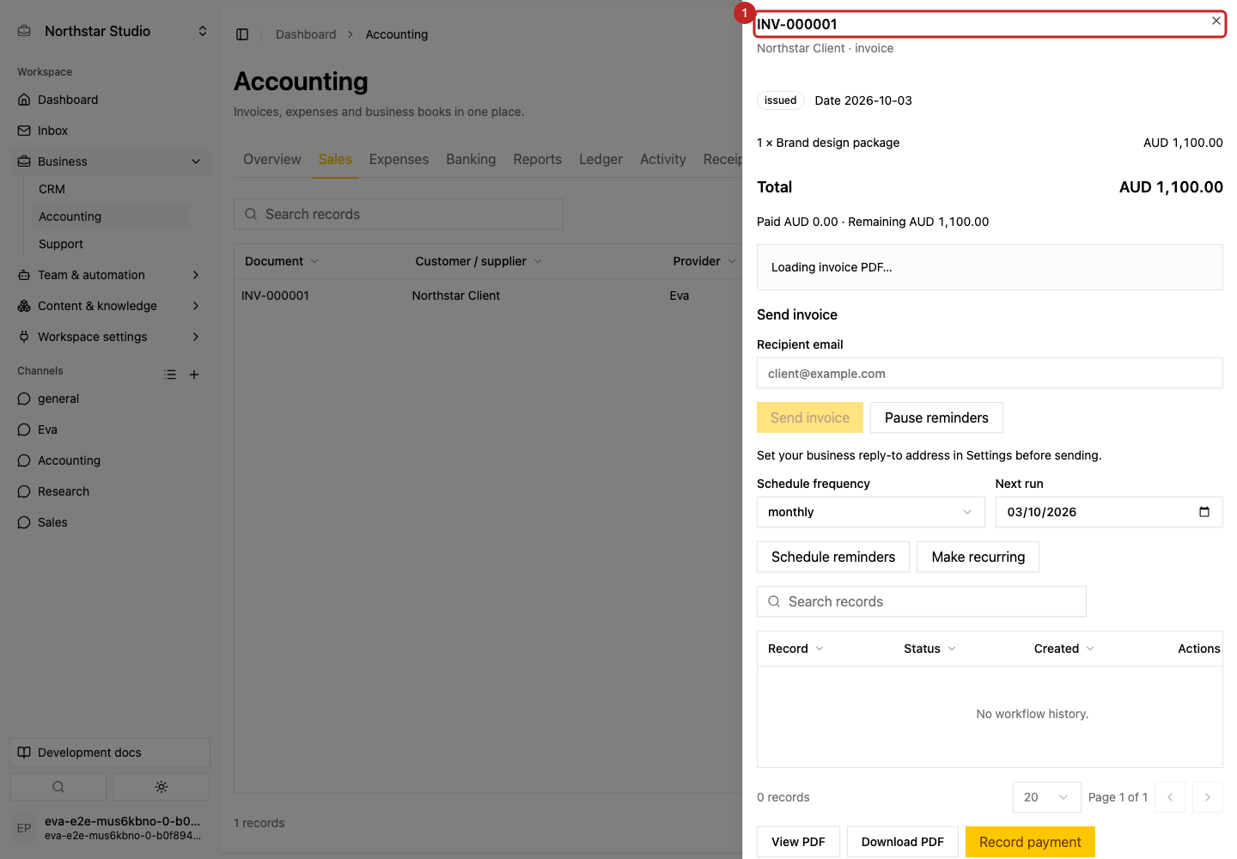Click the add channel plus icon

point(194,375)
